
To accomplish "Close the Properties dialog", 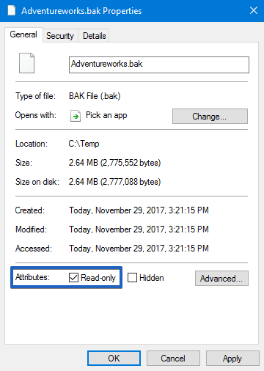I will point(254,10).
